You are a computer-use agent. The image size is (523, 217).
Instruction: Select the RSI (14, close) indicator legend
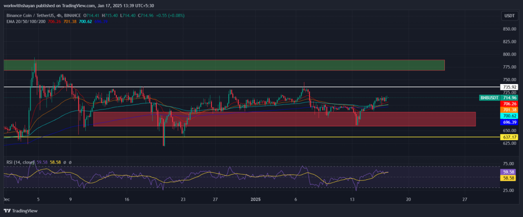tap(20, 162)
